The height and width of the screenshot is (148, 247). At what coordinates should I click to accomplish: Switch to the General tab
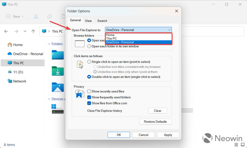pos(75,20)
